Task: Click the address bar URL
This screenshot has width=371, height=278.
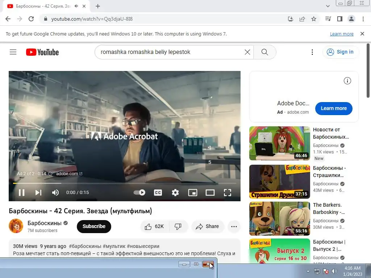Action: point(92,19)
